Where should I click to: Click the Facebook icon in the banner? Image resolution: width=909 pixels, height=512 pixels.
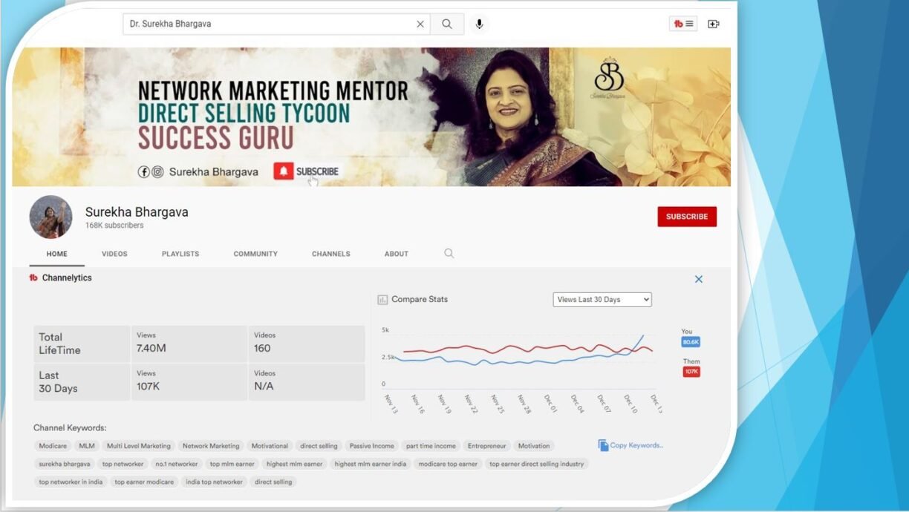(144, 171)
